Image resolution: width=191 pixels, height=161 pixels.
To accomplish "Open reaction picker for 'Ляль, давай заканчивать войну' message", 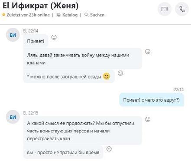I will tap(148, 52).
